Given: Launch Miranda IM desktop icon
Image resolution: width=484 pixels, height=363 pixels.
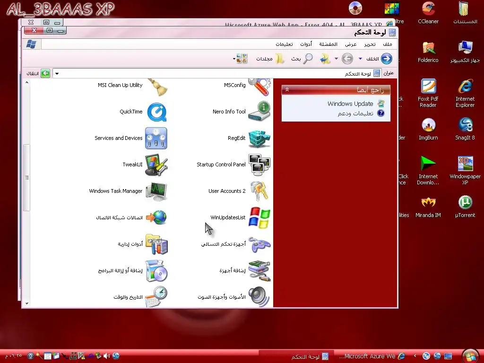Looking at the screenshot, I should [x=428, y=207].
